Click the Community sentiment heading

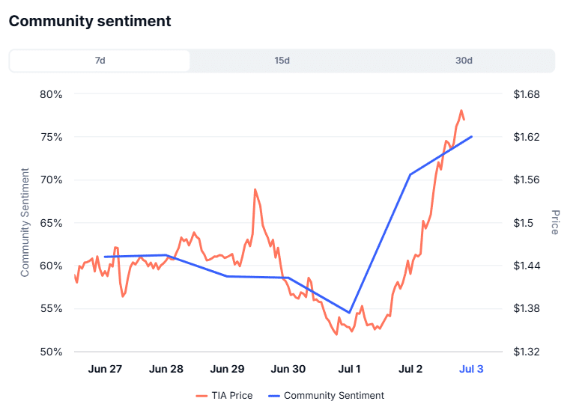coord(90,21)
